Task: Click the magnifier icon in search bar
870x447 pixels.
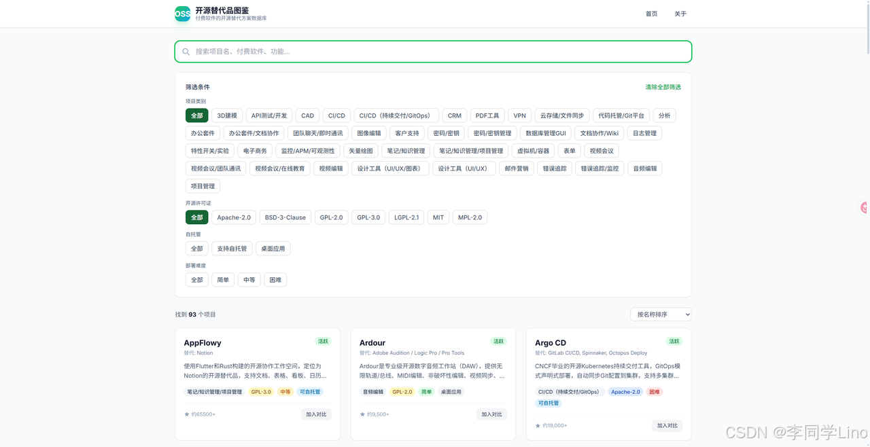Action: pos(186,52)
